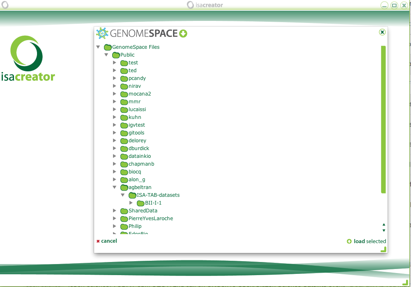Select the delorey folder icon
Screen dimensions: 411x287
point(124,141)
